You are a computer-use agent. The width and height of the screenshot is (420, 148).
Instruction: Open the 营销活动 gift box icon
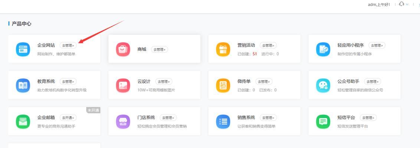pos(223,50)
